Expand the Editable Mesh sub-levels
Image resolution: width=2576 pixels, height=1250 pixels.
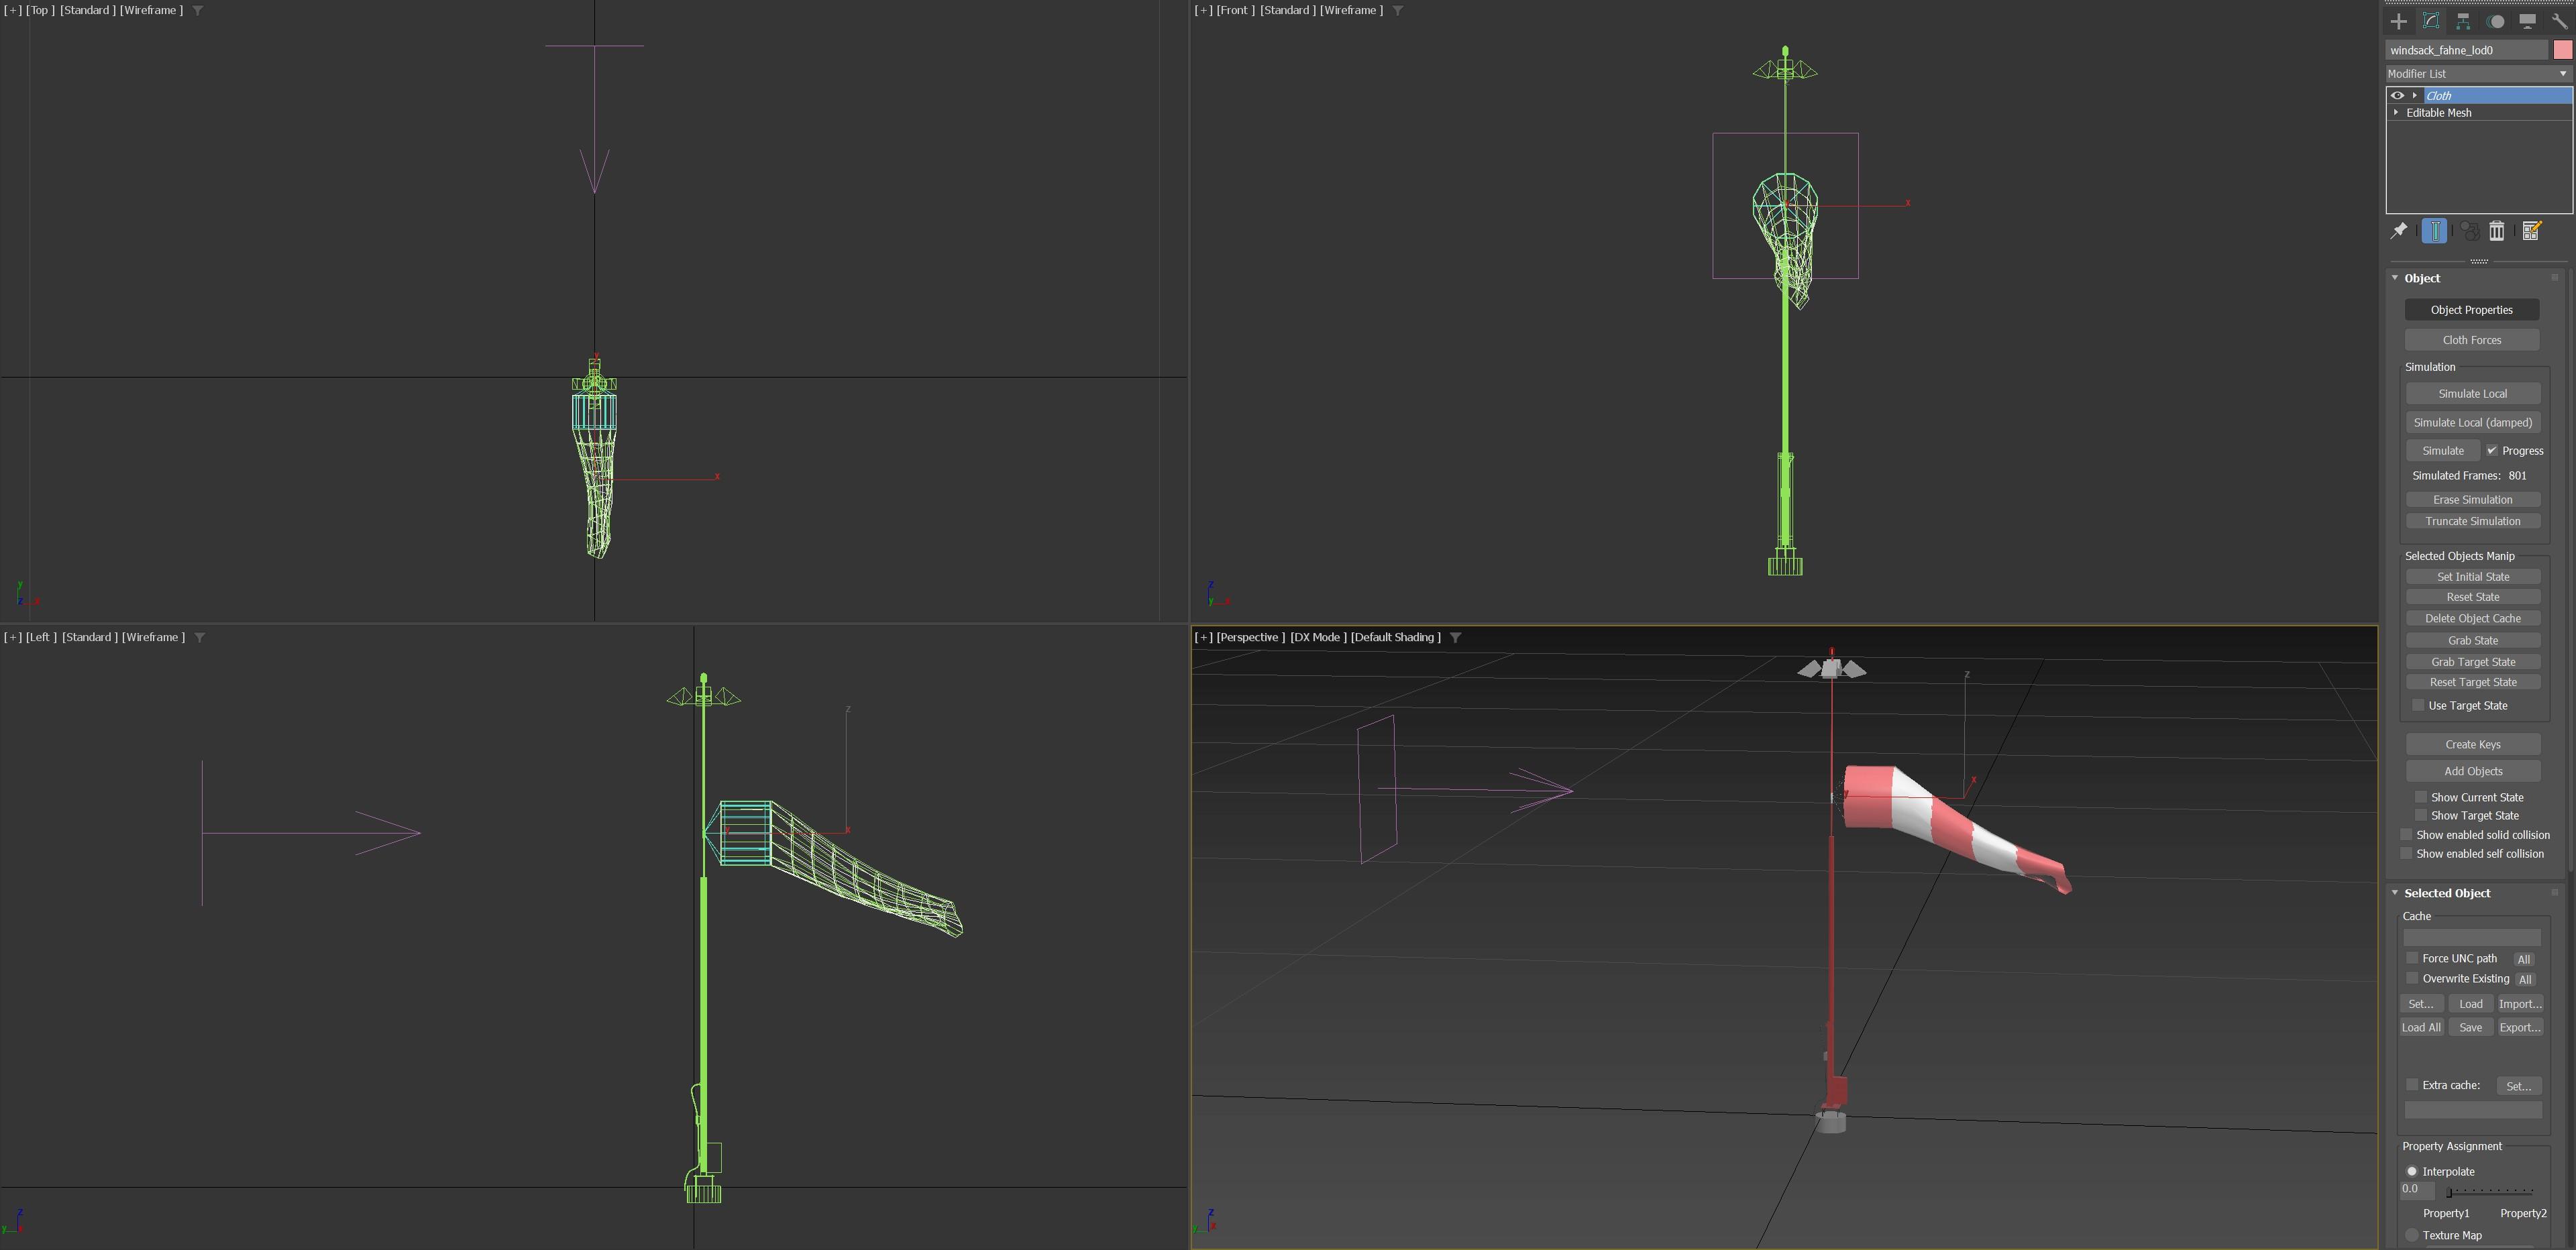click(2396, 113)
